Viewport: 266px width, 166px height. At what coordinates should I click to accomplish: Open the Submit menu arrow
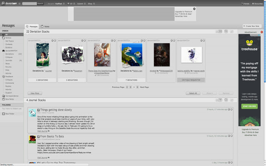pos(85,4)
